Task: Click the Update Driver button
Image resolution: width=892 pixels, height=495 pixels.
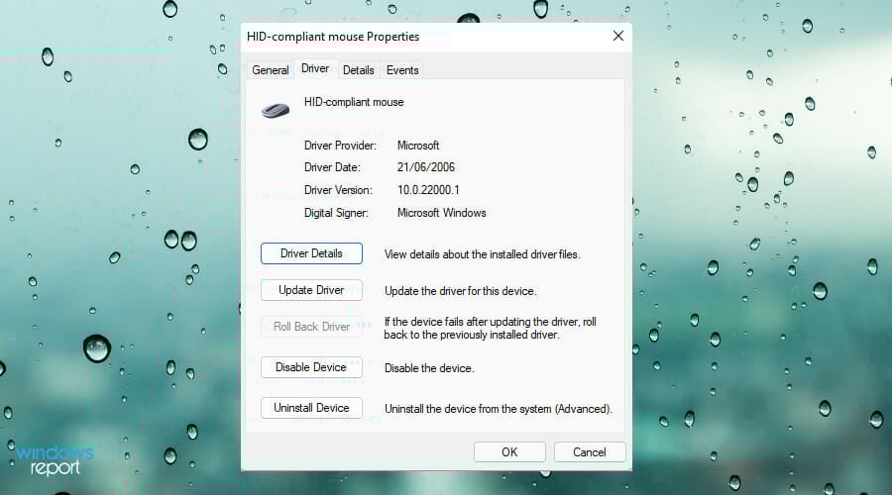Action: pos(311,290)
